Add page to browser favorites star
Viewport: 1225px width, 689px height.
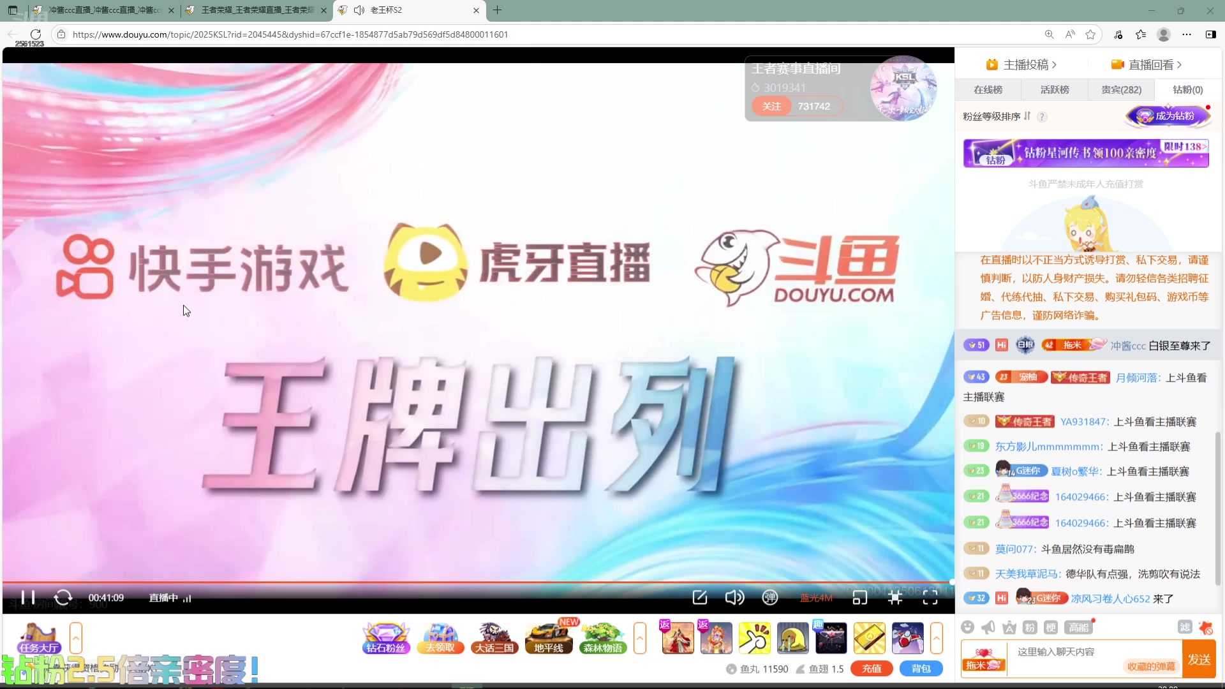pos(1090,34)
